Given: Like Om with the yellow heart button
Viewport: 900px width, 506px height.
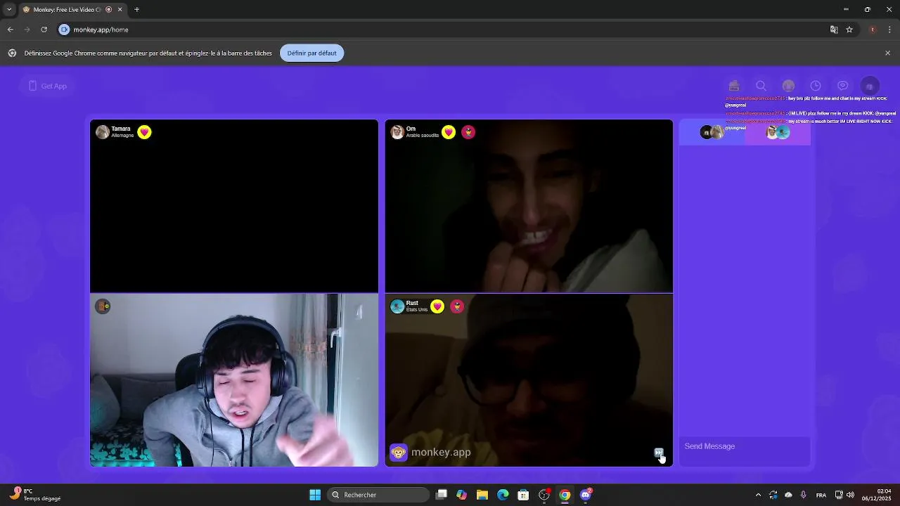Looking at the screenshot, I should point(449,132).
